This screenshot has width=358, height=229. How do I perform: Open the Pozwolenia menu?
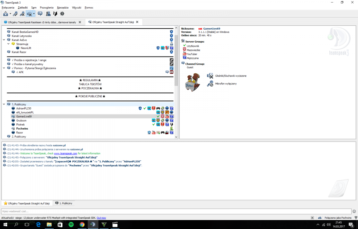click(47, 8)
